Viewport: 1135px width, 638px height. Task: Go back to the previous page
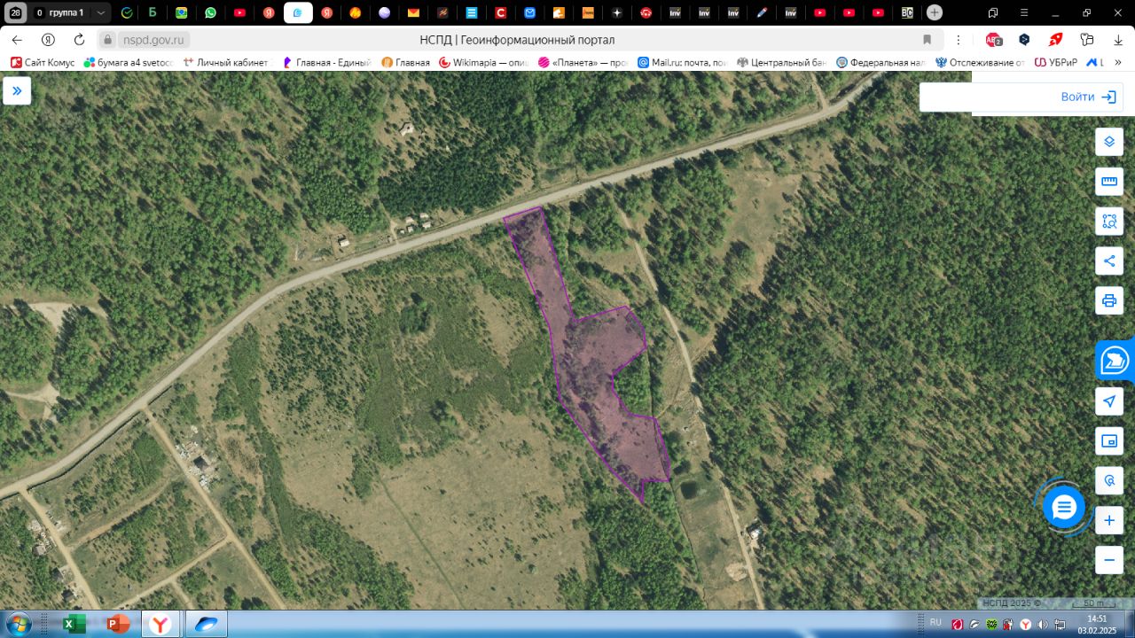coord(17,40)
